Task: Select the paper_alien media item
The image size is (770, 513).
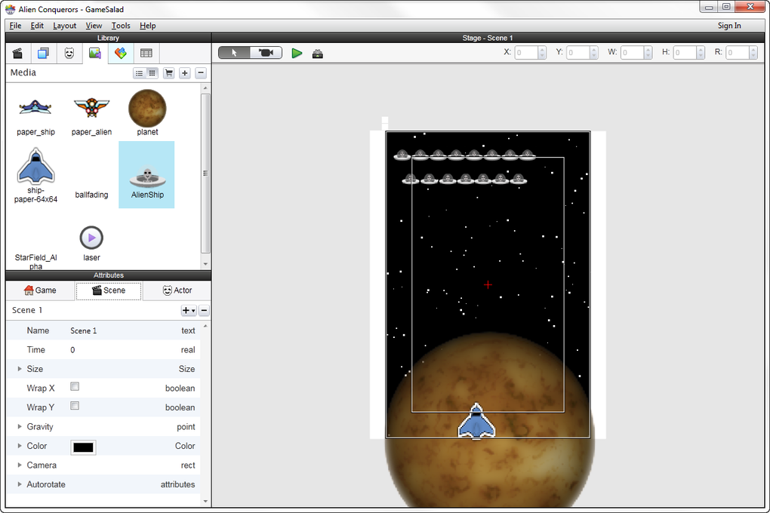Action: [x=91, y=113]
